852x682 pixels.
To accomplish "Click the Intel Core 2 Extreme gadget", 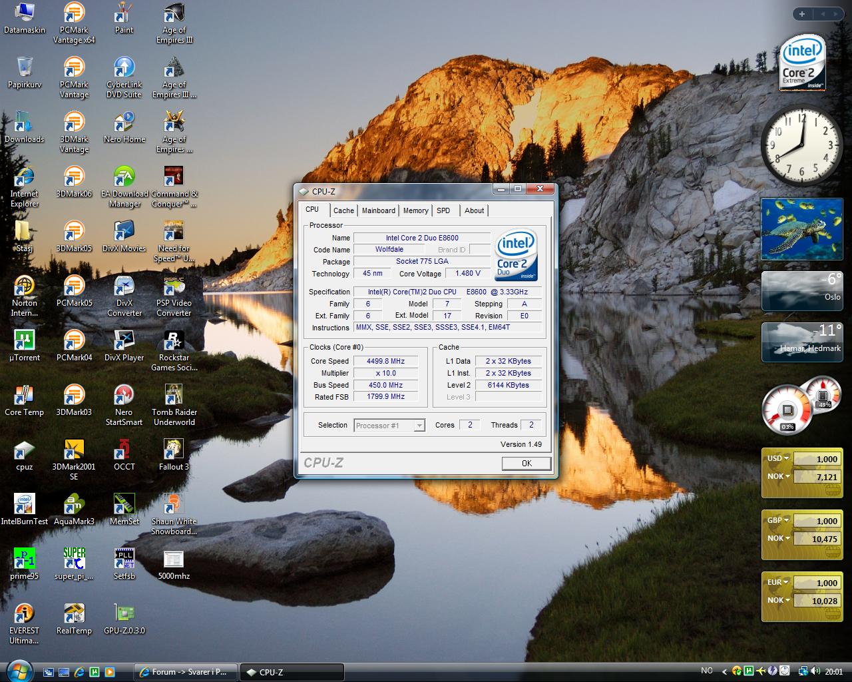I will pos(802,63).
